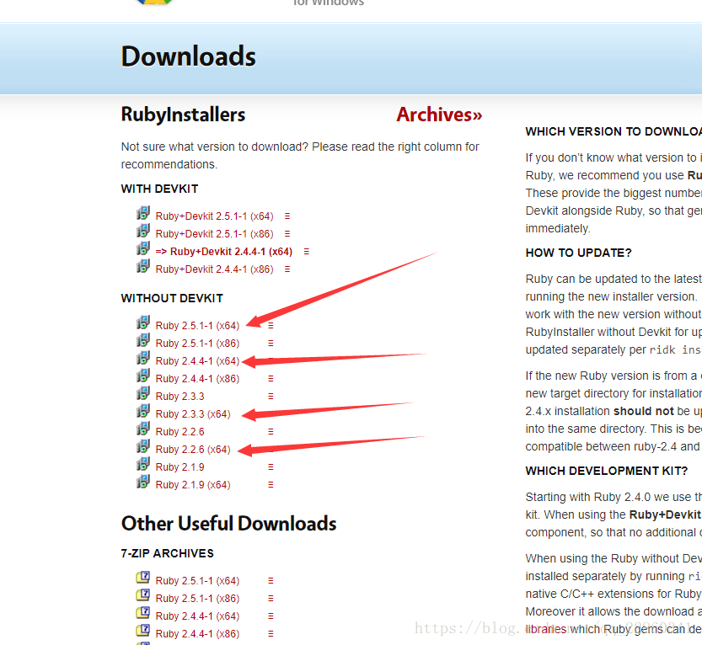Image resolution: width=702 pixels, height=645 pixels.
Task: Expand details for 7-zip Ruby 2.4.4-1 (x64)
Action: tap(271, 616)
